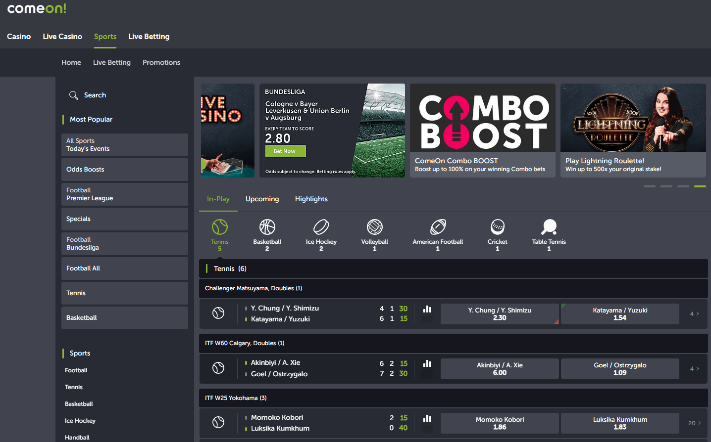
Task: Bet on Luksika Kumkhum at 1.83
Action: (620, 423)
